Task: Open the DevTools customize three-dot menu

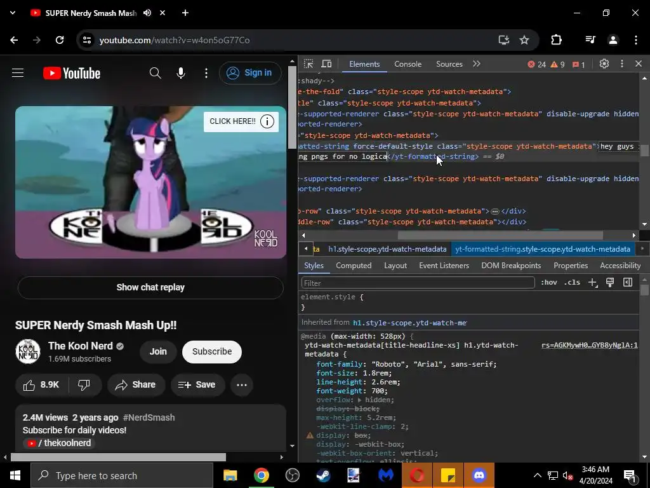Action: tap(622, 64)
